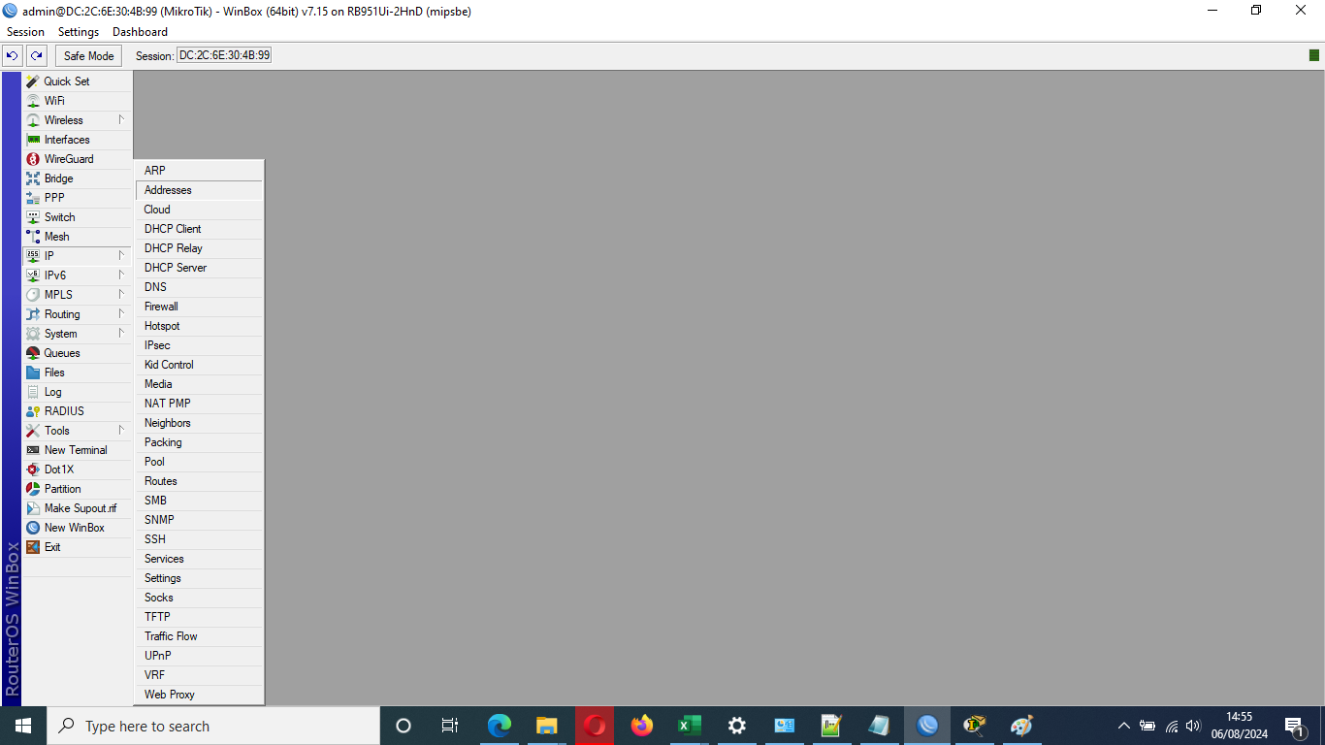Open the Windows Start menu
This screenshot has width=1325, height=745.
point(23,726)
